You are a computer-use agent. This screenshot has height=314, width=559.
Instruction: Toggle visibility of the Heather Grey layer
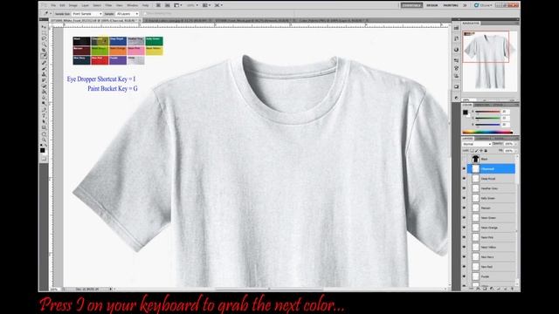(x=464, y=188)
